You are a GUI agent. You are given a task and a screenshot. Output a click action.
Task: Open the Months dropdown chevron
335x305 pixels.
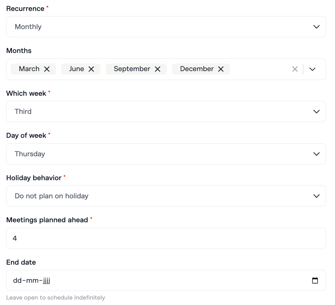tap(312, 69)
